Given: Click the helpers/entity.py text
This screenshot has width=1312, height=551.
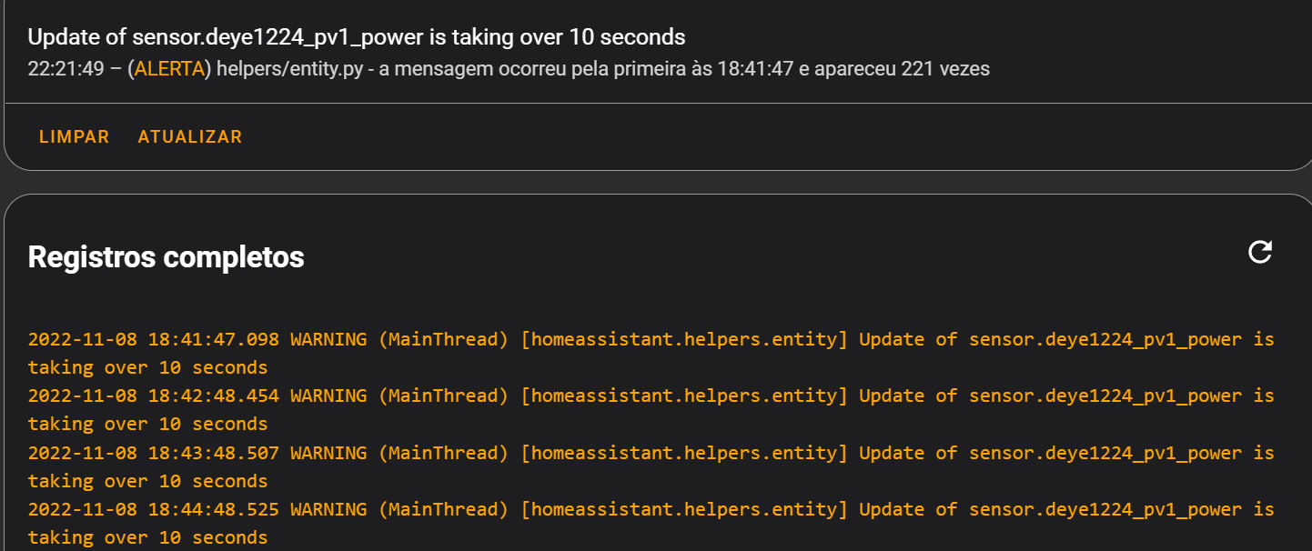Looking at the screenshot, I should pos(288,68).
